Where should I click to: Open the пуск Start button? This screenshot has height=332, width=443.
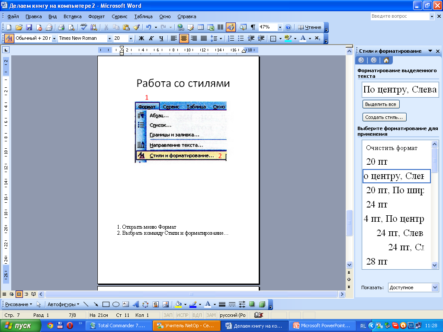20,326
